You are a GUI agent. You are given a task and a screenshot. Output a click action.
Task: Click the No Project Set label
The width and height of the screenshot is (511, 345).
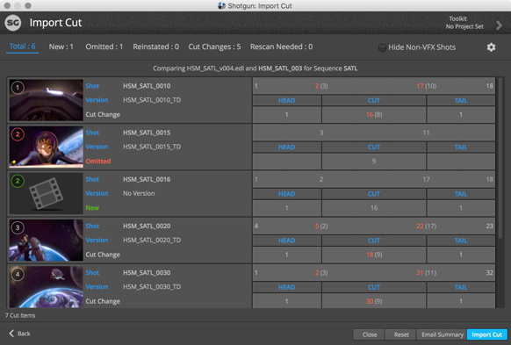tap(464, 26)
